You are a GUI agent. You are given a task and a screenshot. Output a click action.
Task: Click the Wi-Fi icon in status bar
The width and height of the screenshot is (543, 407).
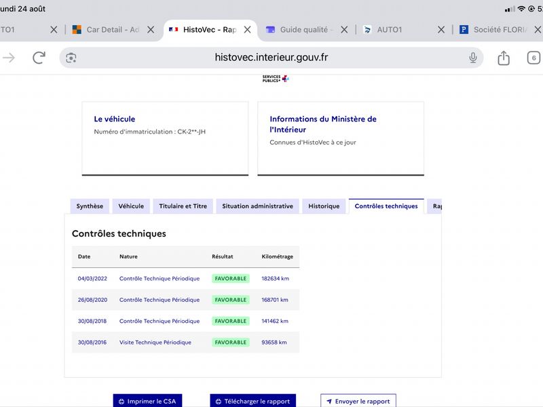point(521,9)
